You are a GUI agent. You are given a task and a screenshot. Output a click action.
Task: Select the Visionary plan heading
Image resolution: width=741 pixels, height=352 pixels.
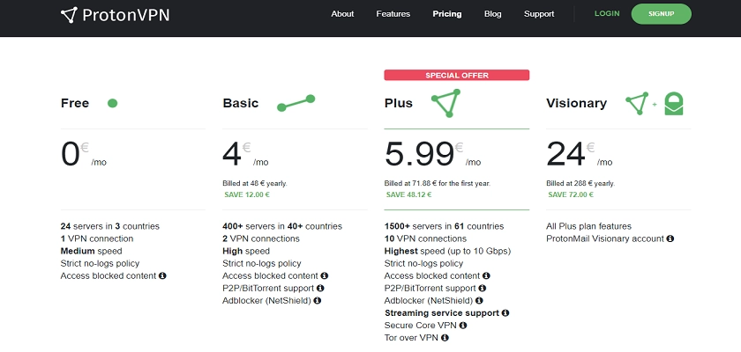pyautogui.click(x=577, y=103)
